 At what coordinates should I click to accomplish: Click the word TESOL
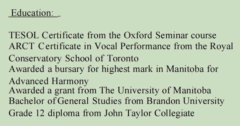tap(24, 35)
